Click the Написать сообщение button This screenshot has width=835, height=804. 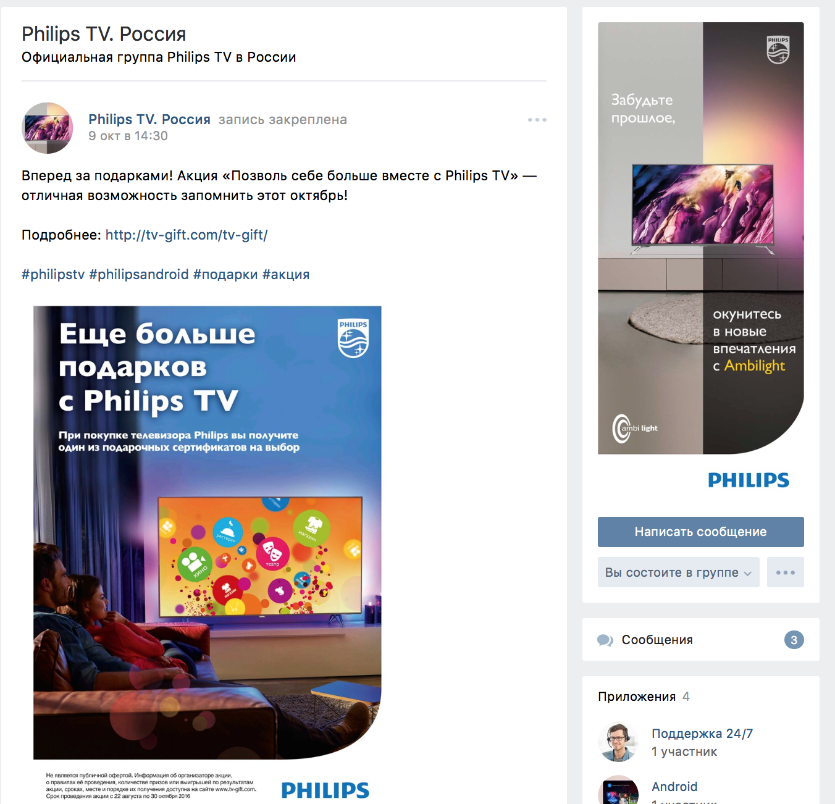coord(700,532)
